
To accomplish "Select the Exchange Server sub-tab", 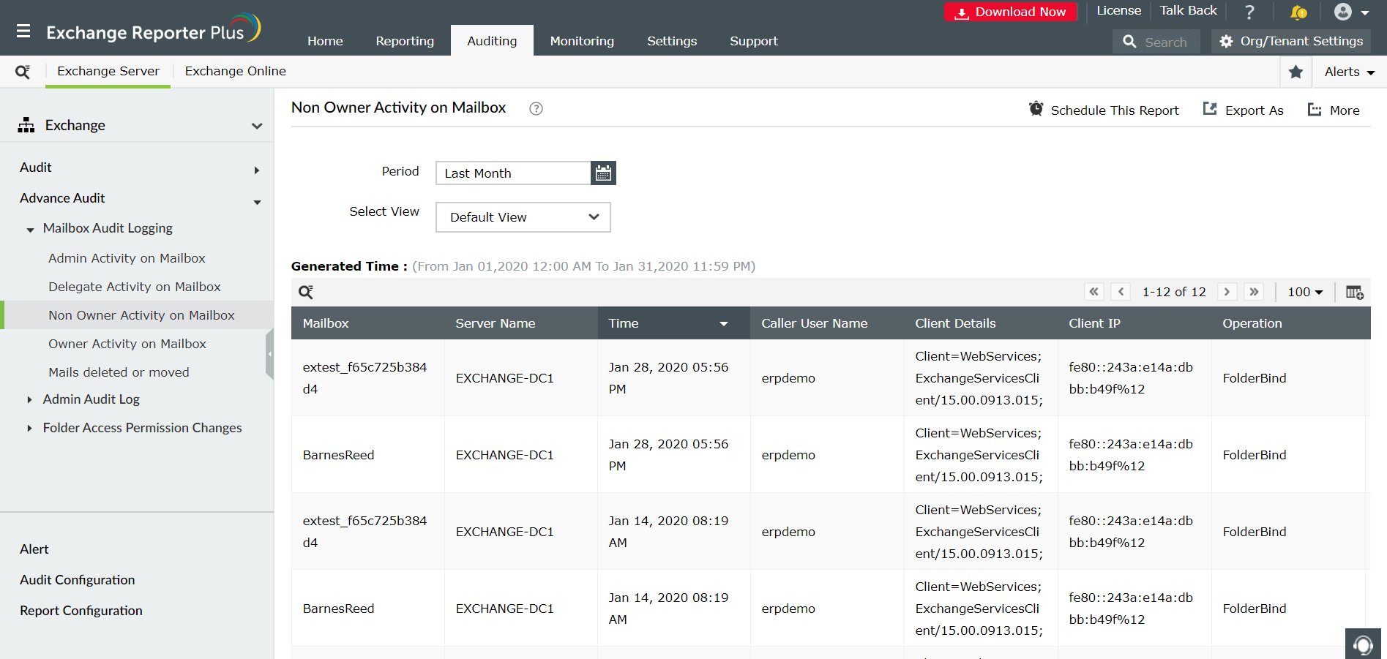I will [108, 71].
